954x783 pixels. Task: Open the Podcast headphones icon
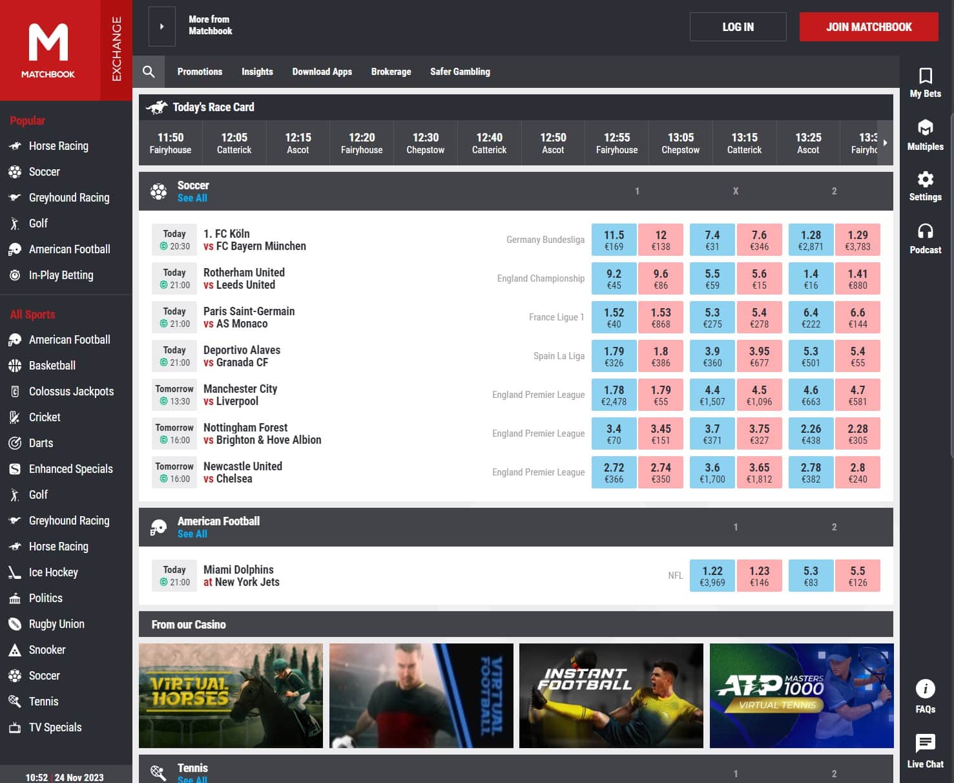[x=925, y=231]
